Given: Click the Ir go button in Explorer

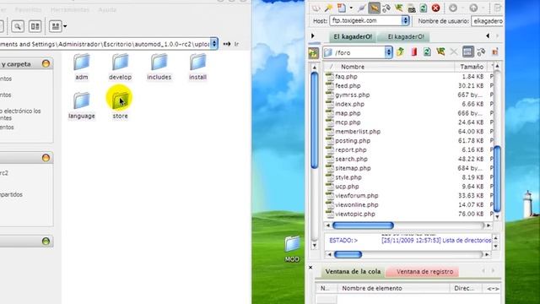Looking at the screenshot, I should click(231, 44).
